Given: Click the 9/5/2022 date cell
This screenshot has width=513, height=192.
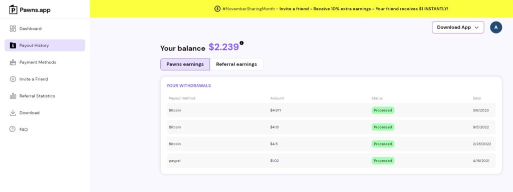Looking at the screenshot, I should click(480, 127).
